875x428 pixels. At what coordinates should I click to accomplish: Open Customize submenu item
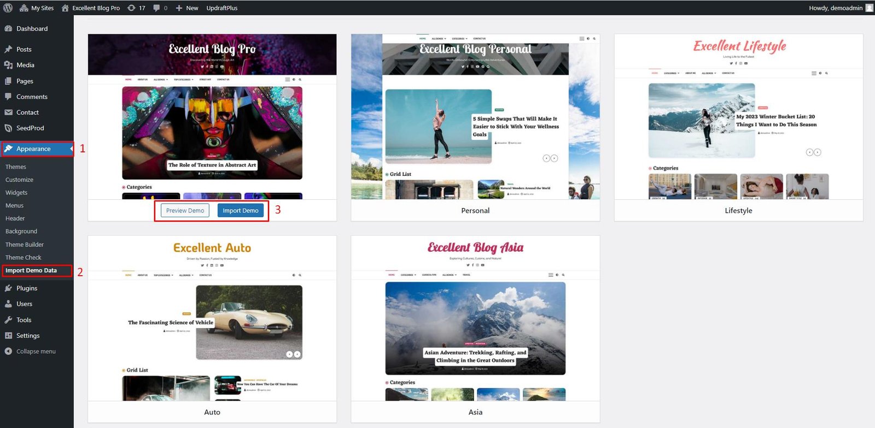click(19, 180)
